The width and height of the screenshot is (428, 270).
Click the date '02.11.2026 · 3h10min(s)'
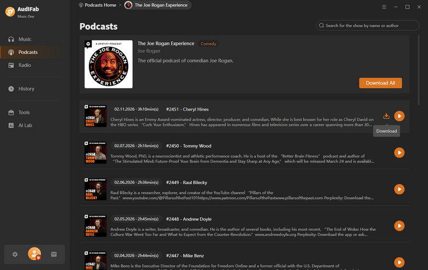tap(136, 109)
